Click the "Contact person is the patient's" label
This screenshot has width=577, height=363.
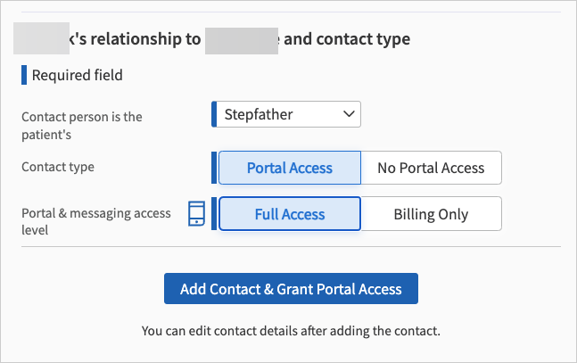[81, 126]
